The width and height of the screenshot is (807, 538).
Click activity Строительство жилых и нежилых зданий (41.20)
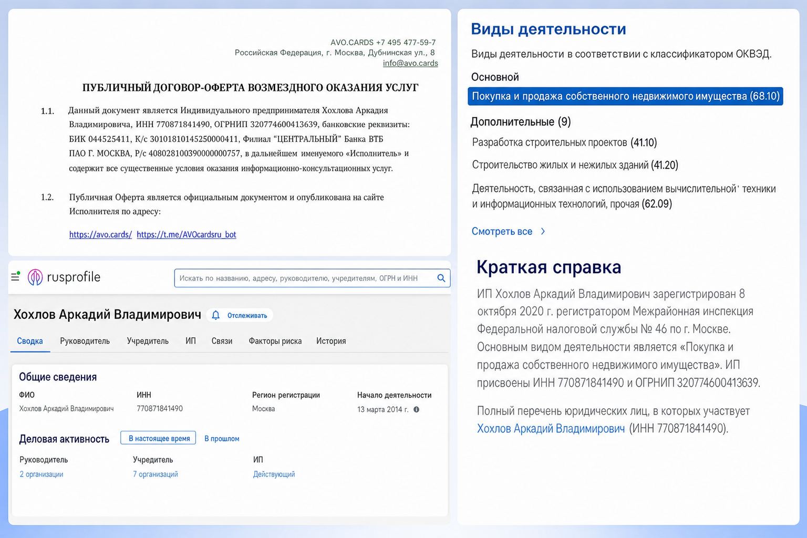(x=575, y=165)
